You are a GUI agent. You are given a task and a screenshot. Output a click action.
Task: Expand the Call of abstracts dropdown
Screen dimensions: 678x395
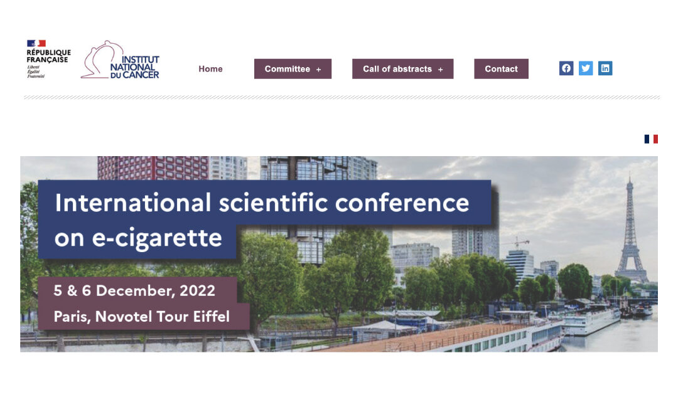[402, 69]
